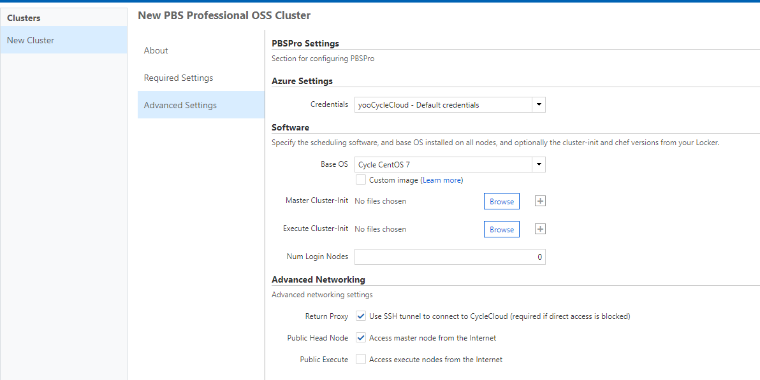
Task: Open the Base OS selection dropdown
Action: [446, 164]
